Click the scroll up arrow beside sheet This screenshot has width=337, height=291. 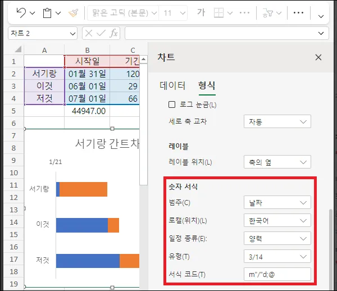coord(144,59)
